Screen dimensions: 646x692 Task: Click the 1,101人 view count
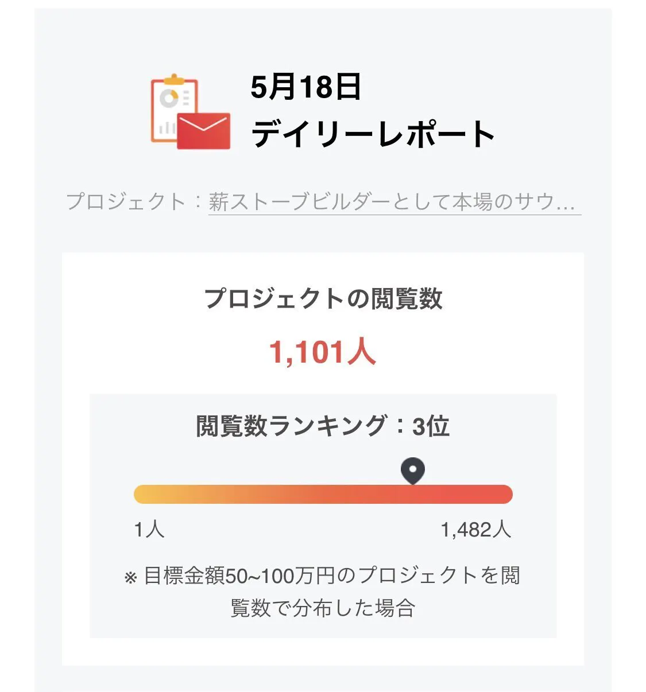coord(322,352)
